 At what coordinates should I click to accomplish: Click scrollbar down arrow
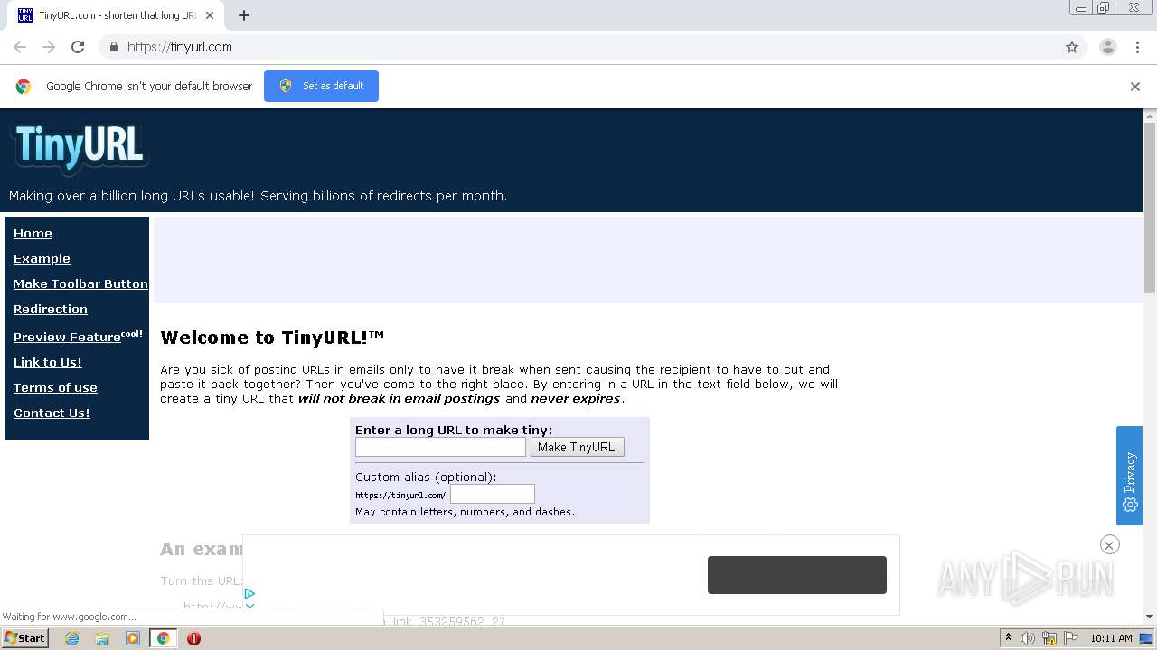(x=1150, y=617)
